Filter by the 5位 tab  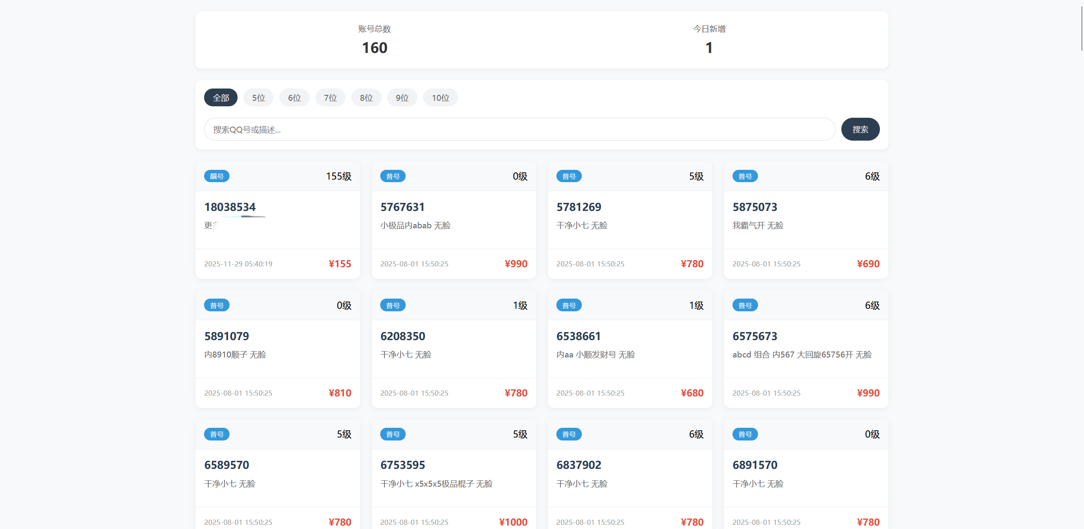(x=258, y=98)
